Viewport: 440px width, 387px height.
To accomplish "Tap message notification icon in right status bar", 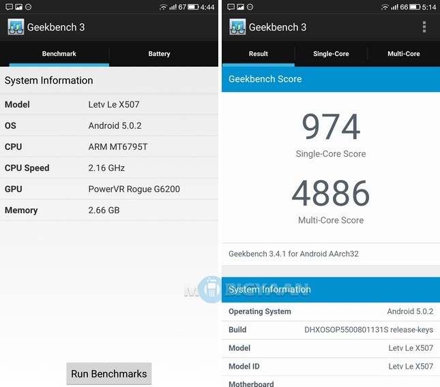I will (x=231, y=7).
